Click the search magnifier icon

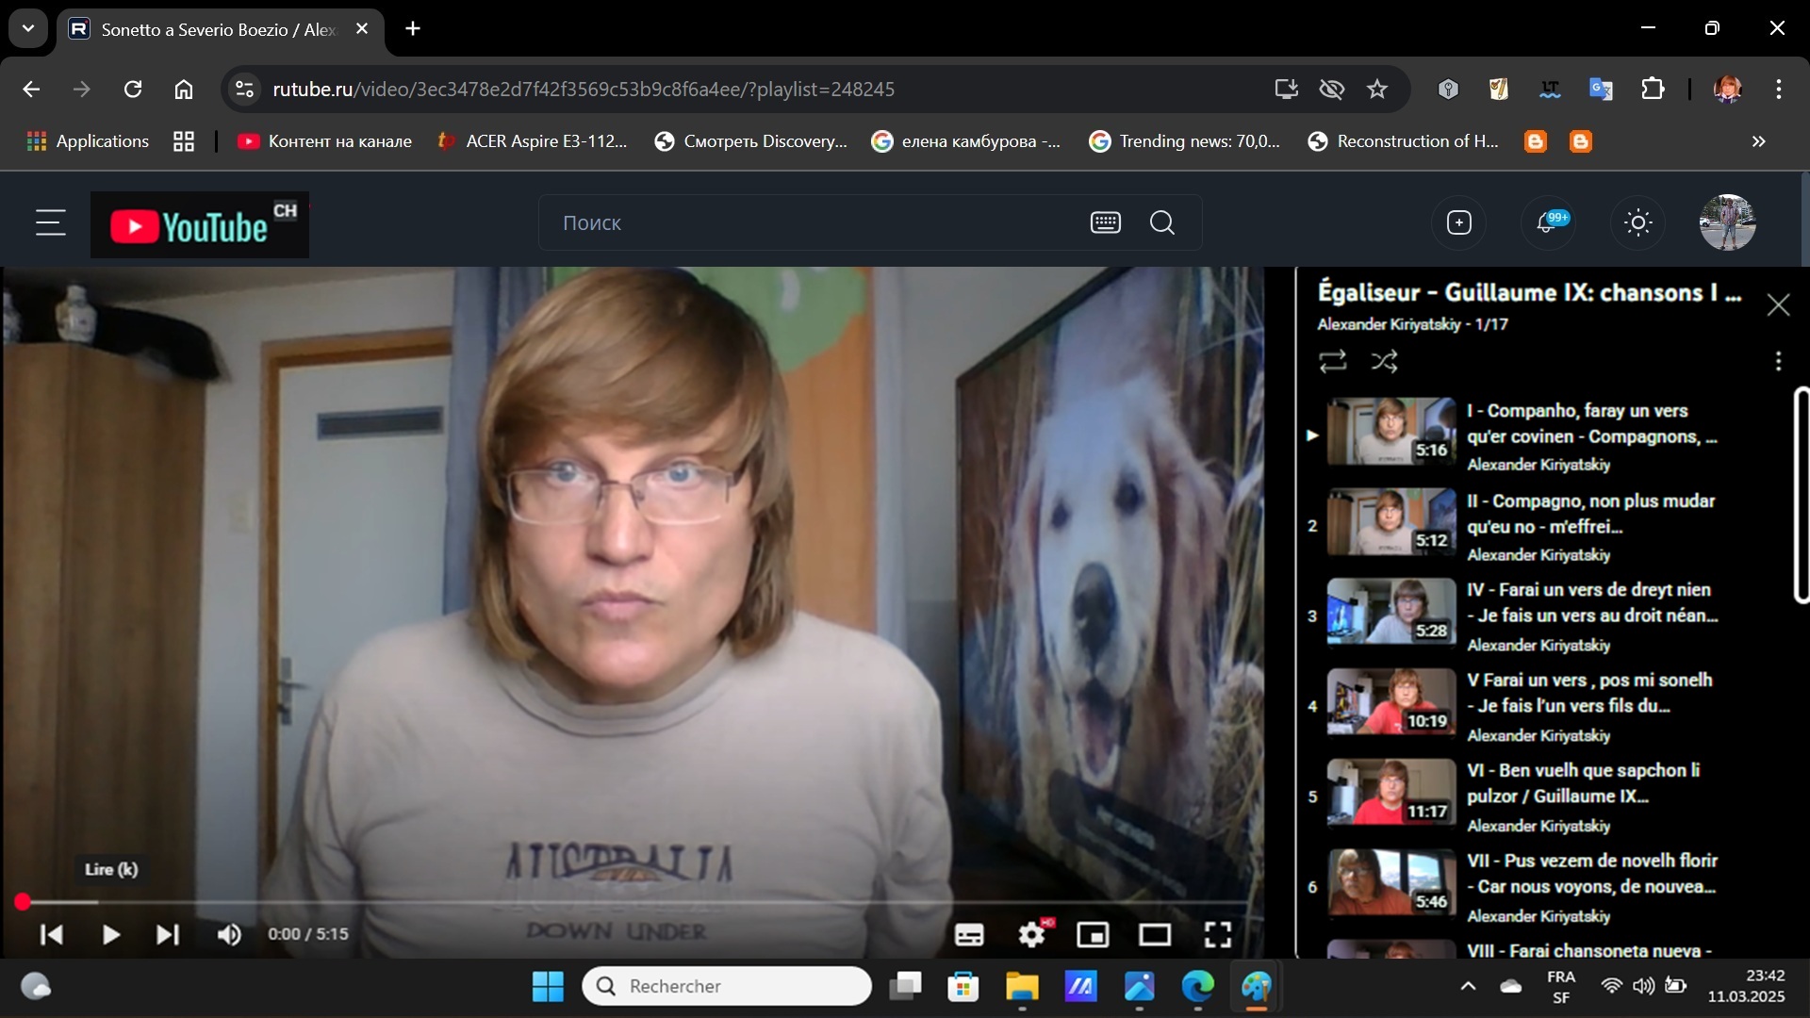tap(1162, 223)
